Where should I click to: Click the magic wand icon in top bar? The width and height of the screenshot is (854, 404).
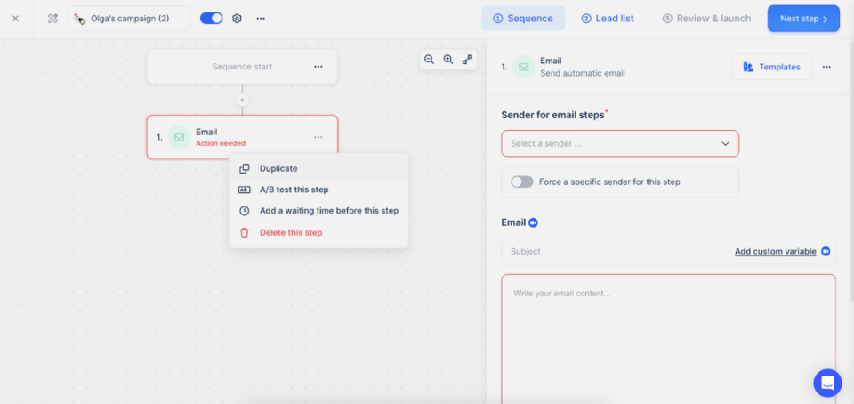coord(52,19)
